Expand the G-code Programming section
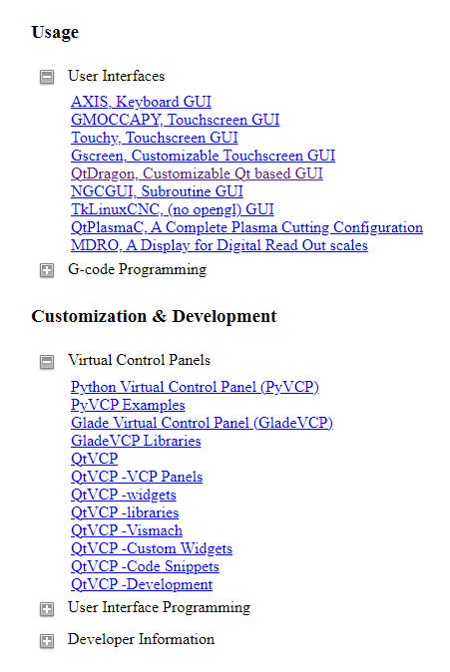This screenshot has width=450, height=672. [x=47, y=270]
